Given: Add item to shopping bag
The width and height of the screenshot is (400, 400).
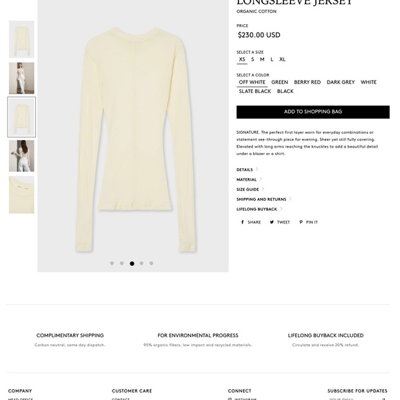Looking at the screenshot, I should 312,112.
